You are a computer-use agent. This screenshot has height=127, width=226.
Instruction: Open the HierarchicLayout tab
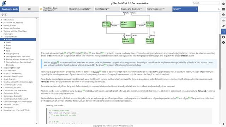click(x=159, y=9)
